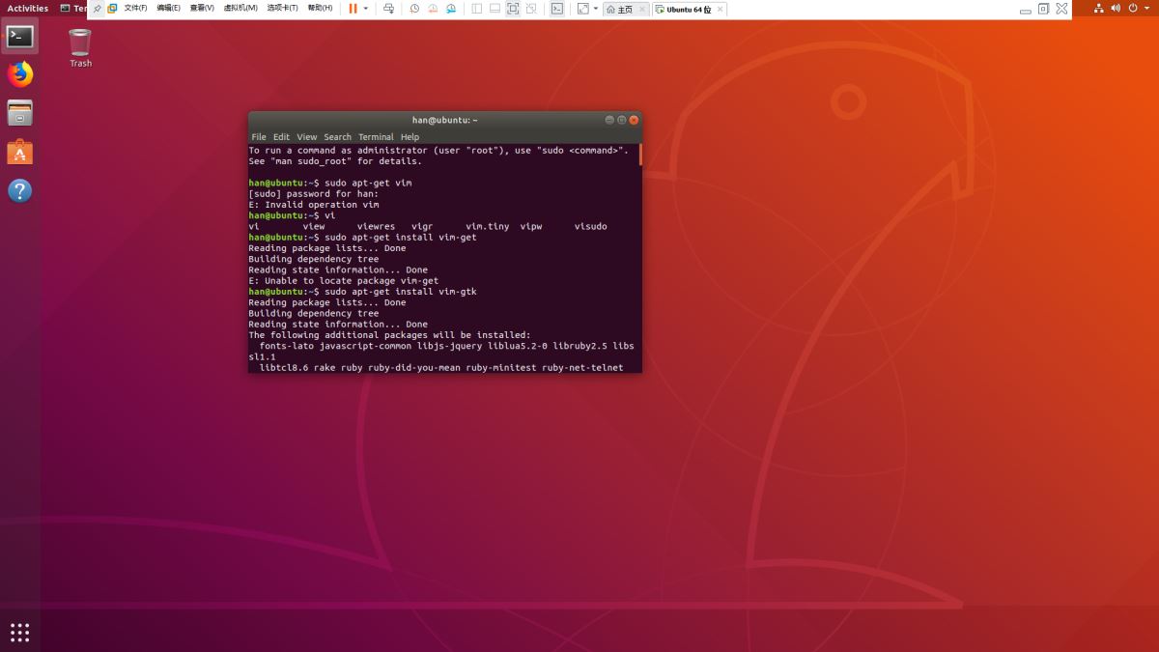The image size is (1159, 652).
Task: Click the send Ctrl+Alt+Del toolbar icon
Action: click(x=388, y=9)
